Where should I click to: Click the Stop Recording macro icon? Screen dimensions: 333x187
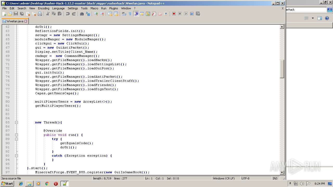click(x=180, y=14)
